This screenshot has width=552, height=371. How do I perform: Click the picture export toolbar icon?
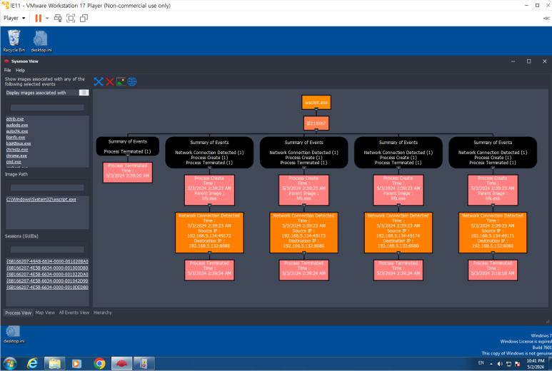tap(121, 81)
